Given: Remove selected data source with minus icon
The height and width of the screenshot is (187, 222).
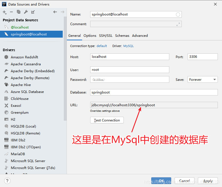Looking at the screenshot, I should pos(11,12).
